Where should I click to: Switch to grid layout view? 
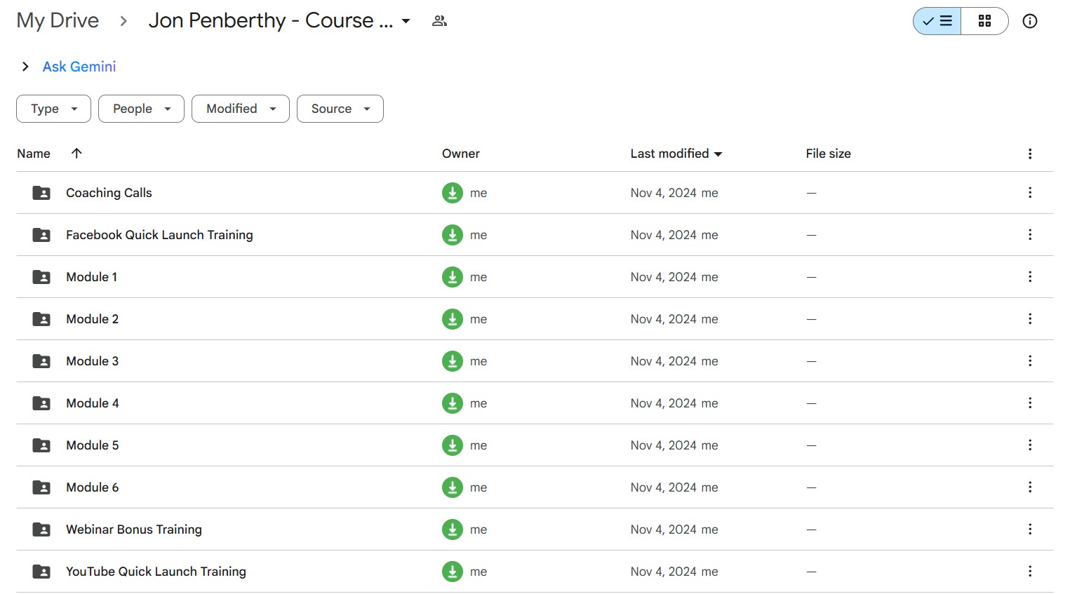click(984, 21)
